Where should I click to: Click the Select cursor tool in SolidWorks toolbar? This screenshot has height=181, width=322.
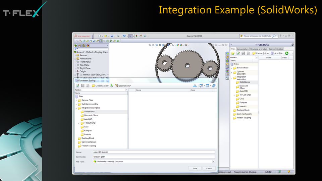(x=130, y=36)
